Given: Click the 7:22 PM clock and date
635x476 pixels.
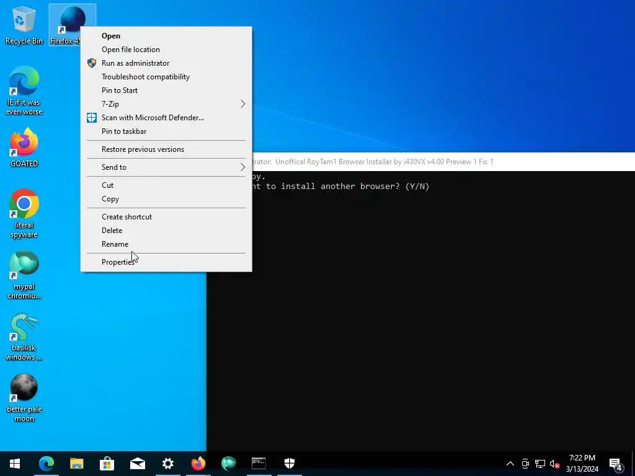Looking at the screenshot, I should click(582, 464).
